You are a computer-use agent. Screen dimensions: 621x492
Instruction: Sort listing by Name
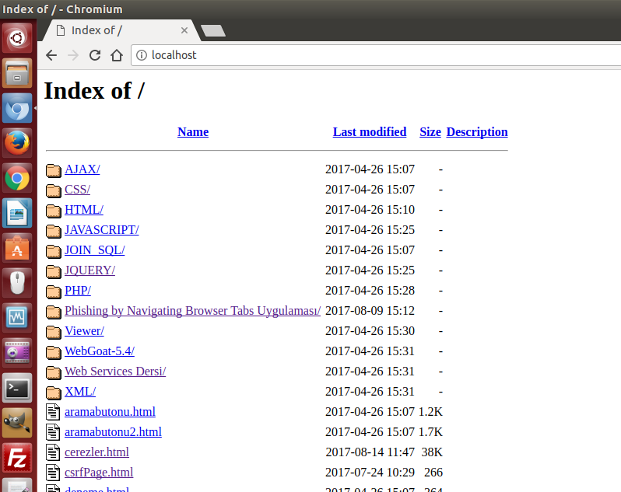pos(193,131)
